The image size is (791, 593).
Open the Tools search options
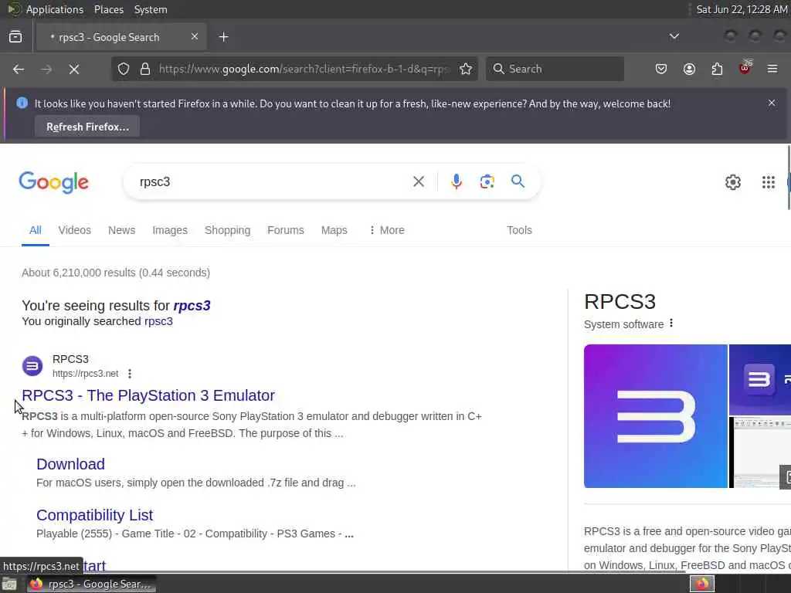519,230
